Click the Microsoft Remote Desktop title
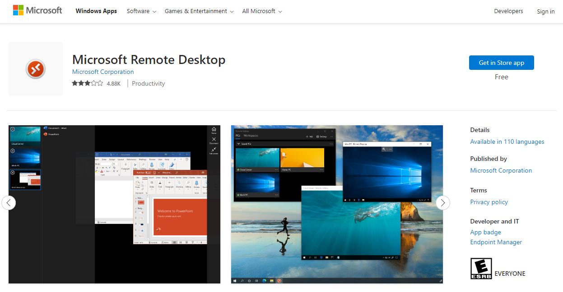 149,59
